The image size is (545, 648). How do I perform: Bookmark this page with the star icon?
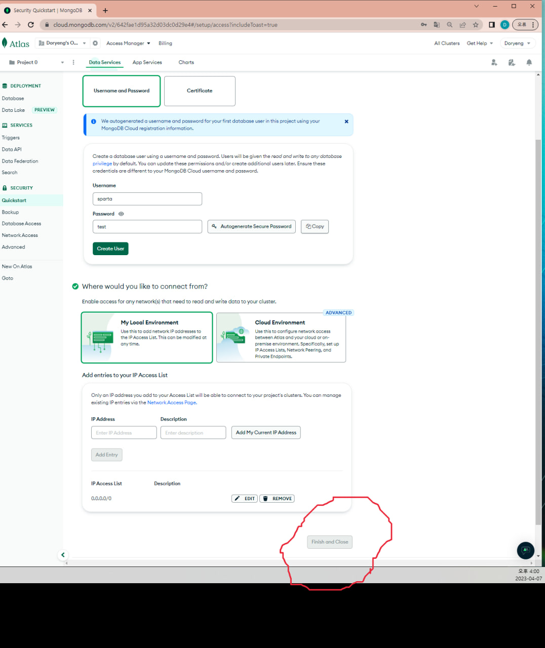(x=476, y=24)
